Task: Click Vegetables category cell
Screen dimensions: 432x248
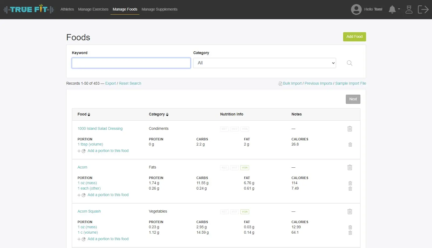Action: coord(158,211)
